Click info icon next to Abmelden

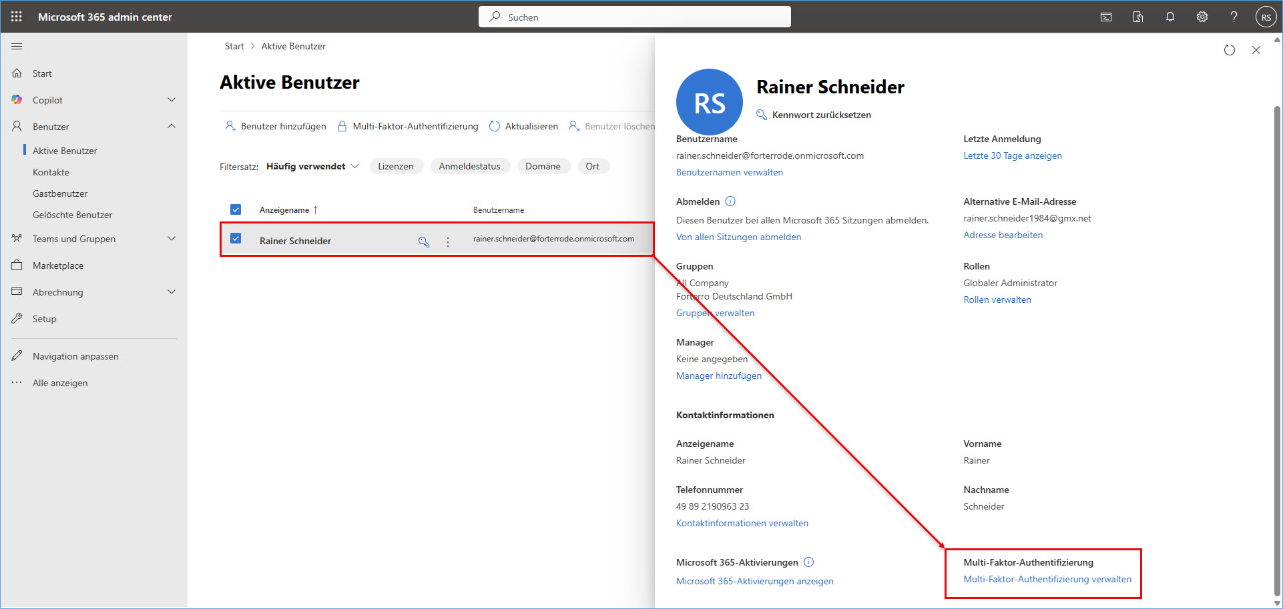(x=730, y=201)
